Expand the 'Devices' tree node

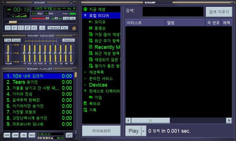click(x=85, y=85)
